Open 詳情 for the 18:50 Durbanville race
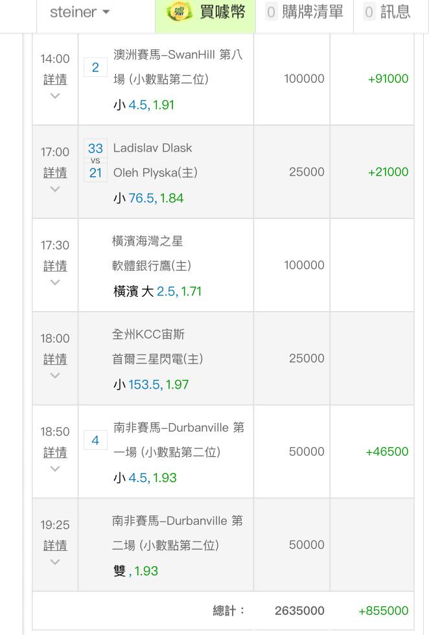This screenshot has height=635, width=429. [x=55, y=452]
